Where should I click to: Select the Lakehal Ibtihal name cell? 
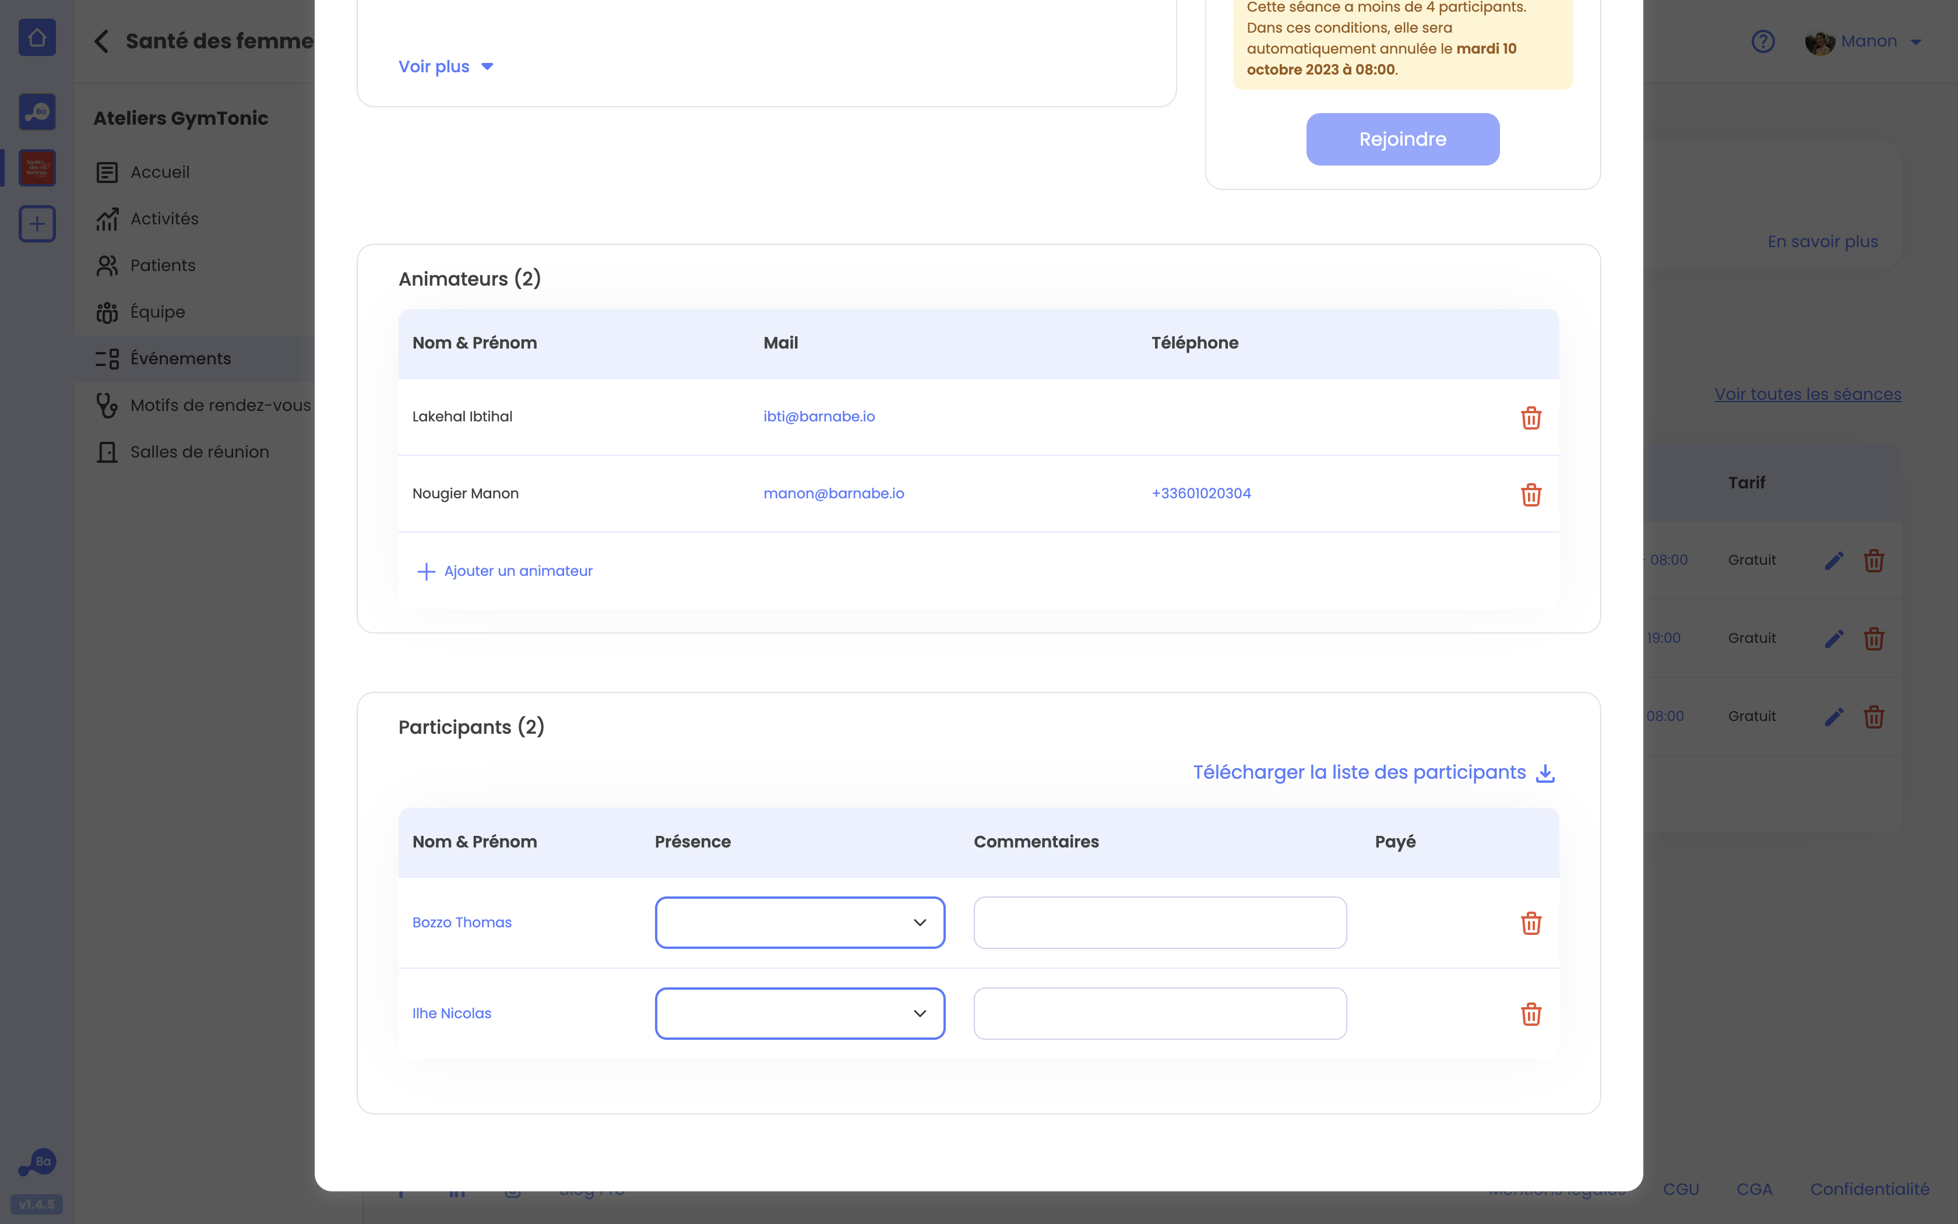pyautogui.click(x=462, y=417)
